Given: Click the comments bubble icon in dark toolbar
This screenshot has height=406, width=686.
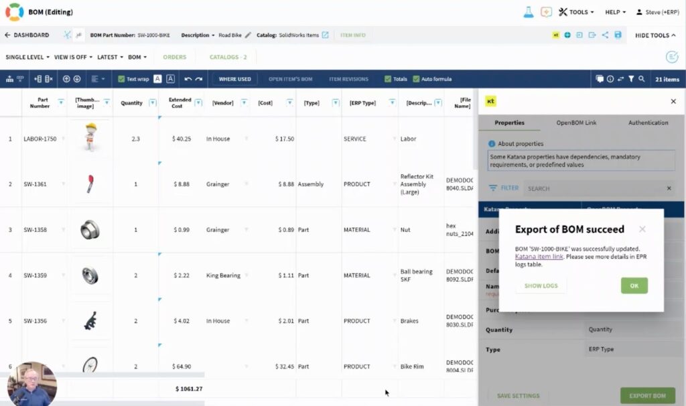Looking at the screenshot, I should pos(600,79).
